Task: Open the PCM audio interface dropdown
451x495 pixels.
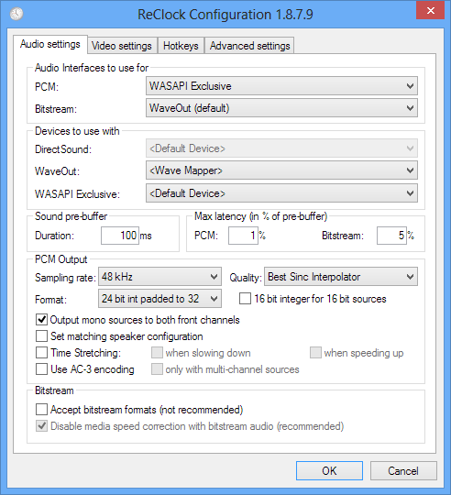Action: [281, 86]
